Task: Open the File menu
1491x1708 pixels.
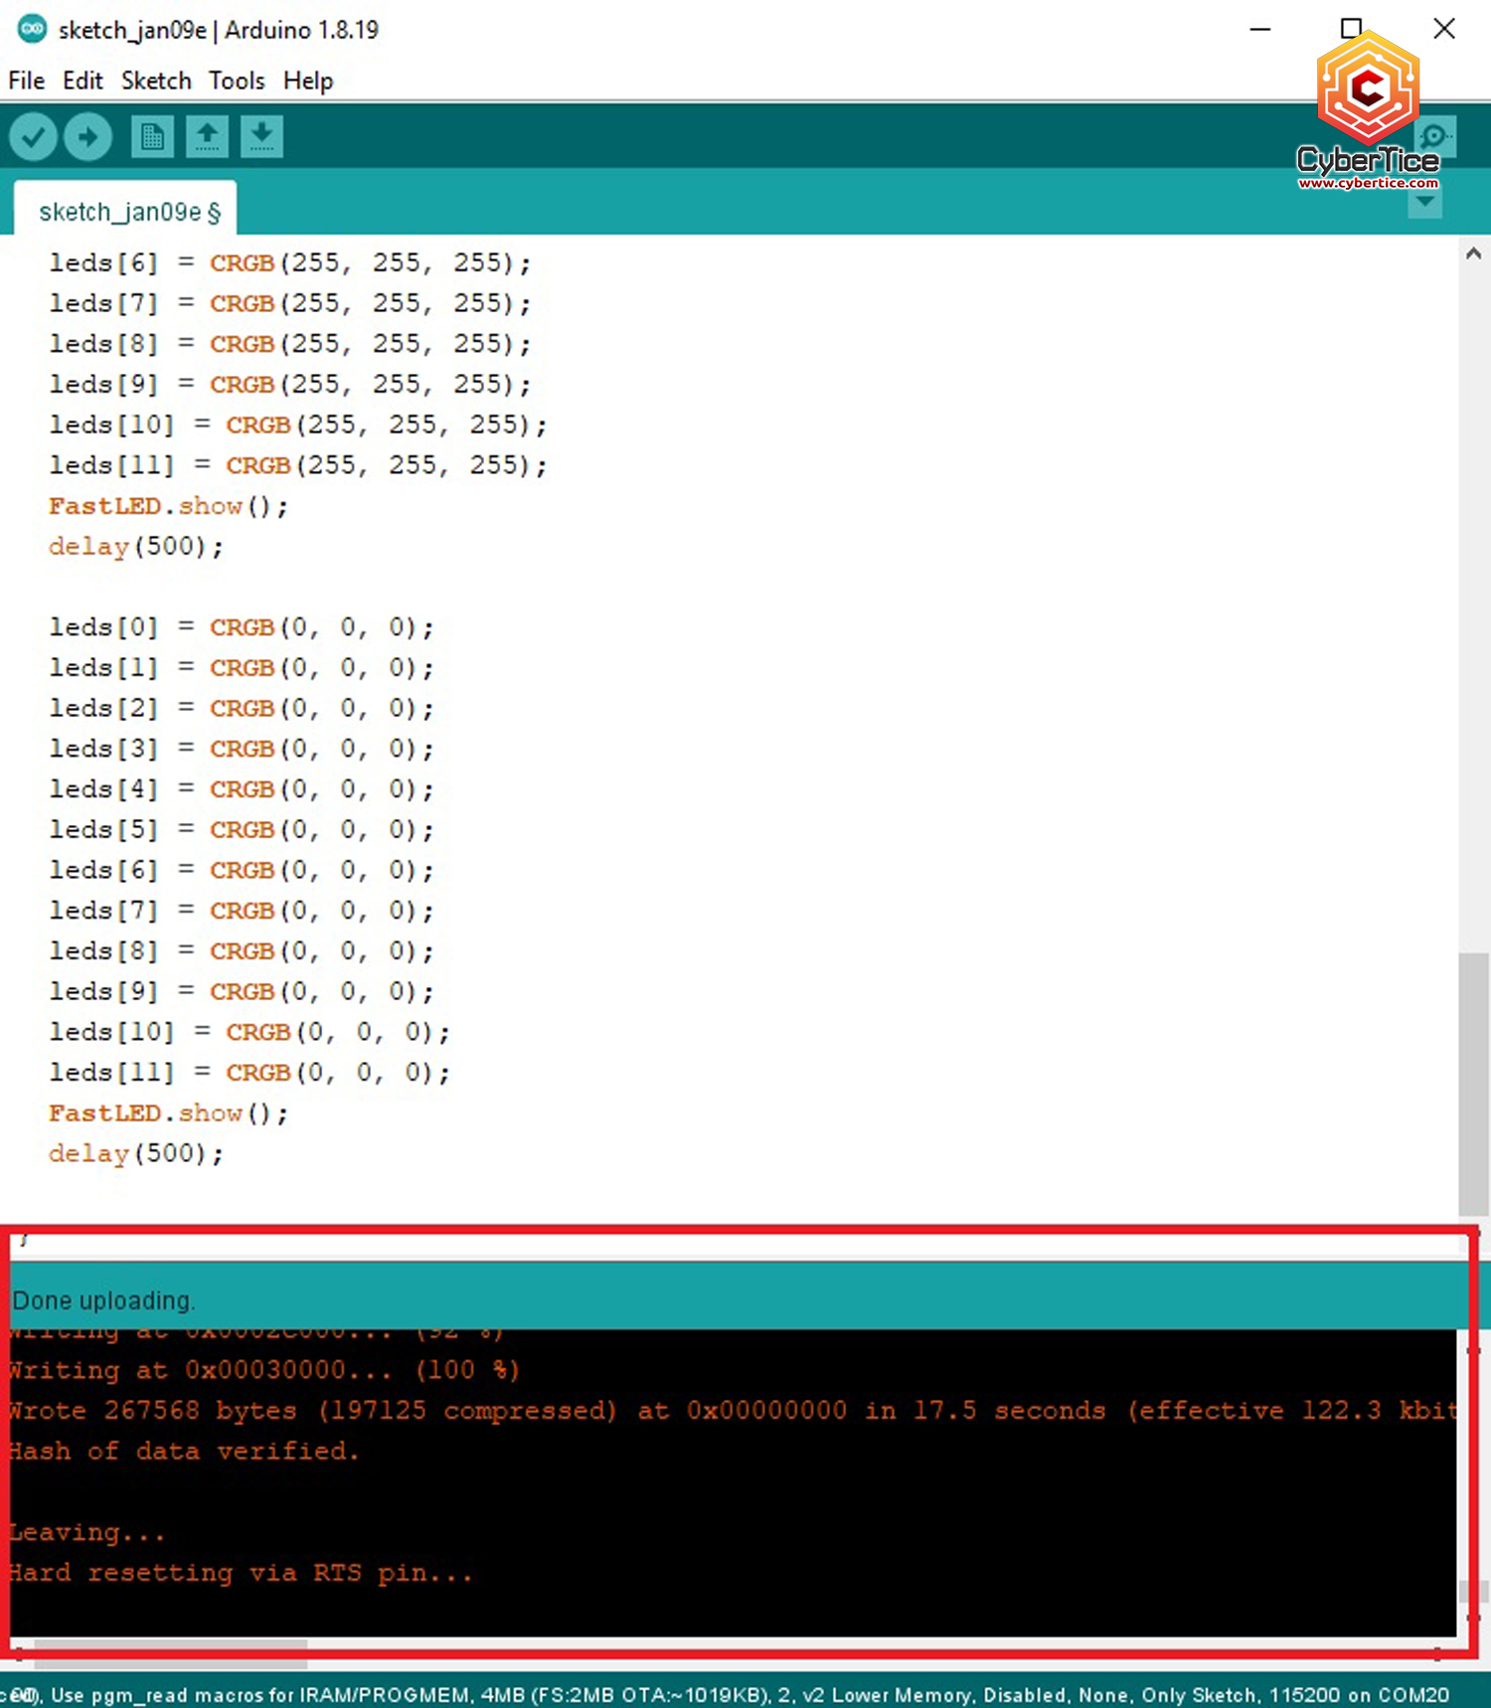Action: (27, 81)
